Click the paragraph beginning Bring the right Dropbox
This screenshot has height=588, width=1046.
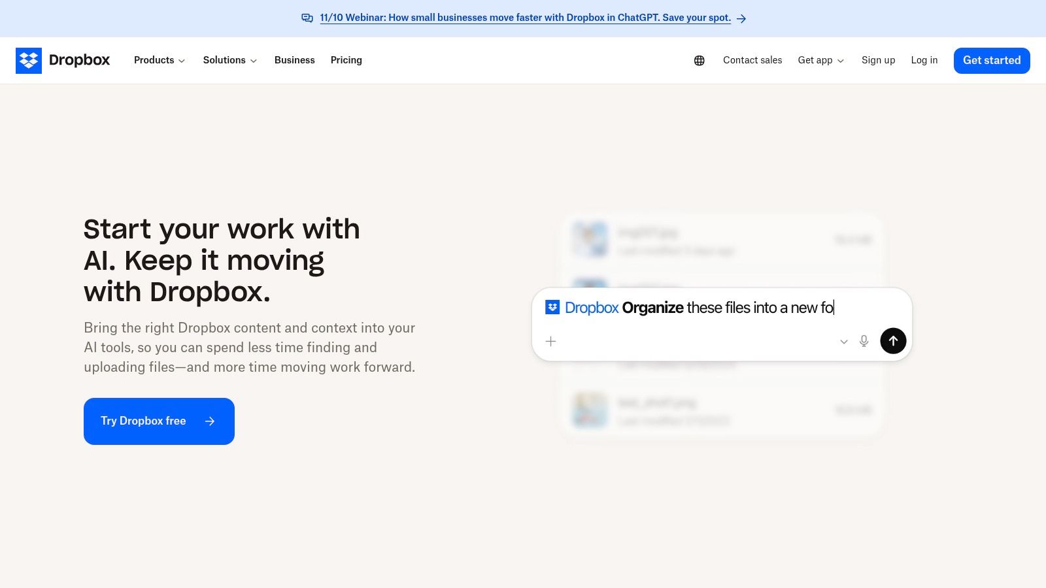click(x=250, y=348)
